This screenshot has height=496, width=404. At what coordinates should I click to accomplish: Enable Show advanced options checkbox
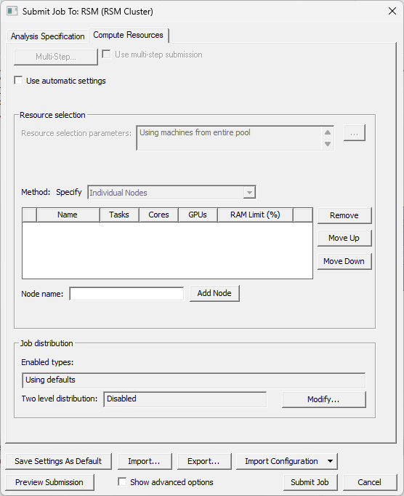[x=122, y=481]
